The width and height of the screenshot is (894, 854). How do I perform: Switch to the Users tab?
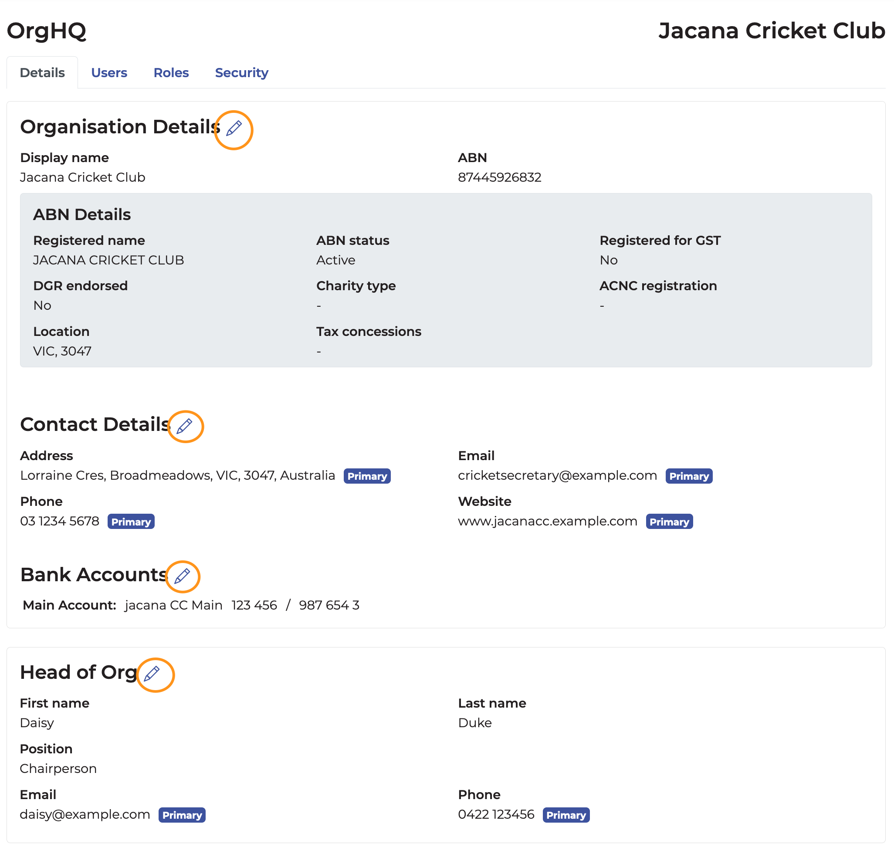pos(109,73)
